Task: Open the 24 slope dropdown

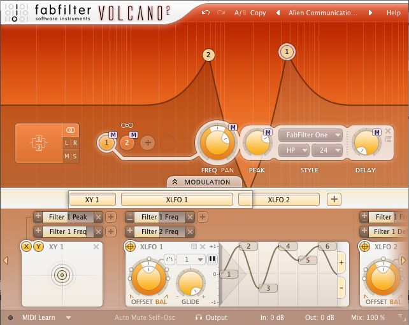Action: tap(327, 150)
